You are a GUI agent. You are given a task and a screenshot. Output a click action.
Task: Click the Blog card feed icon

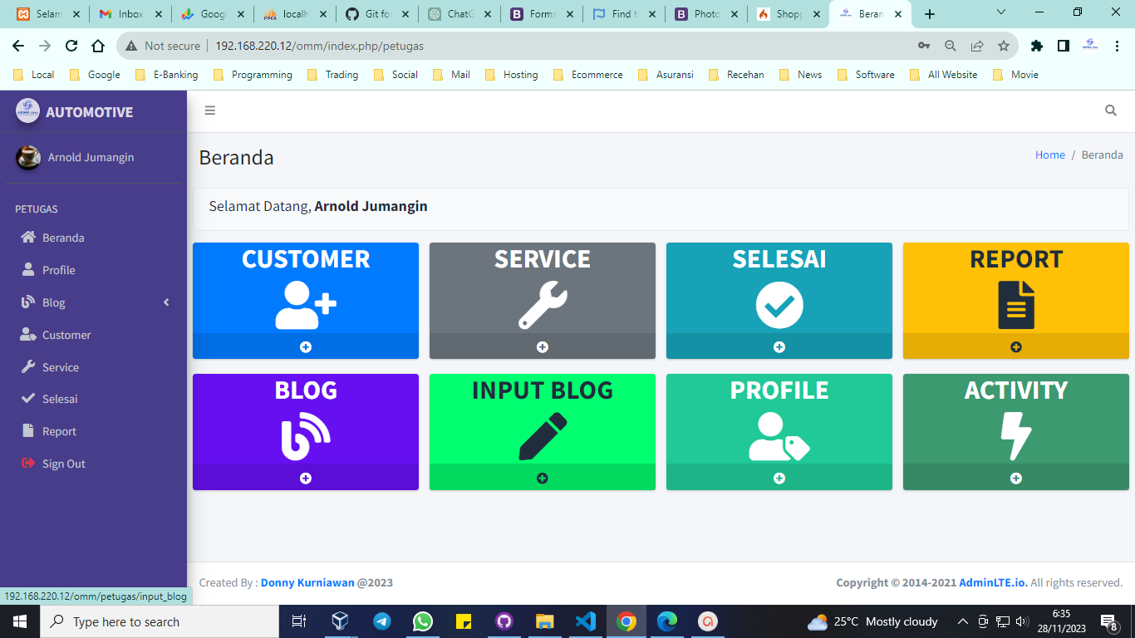coord(305,436)
